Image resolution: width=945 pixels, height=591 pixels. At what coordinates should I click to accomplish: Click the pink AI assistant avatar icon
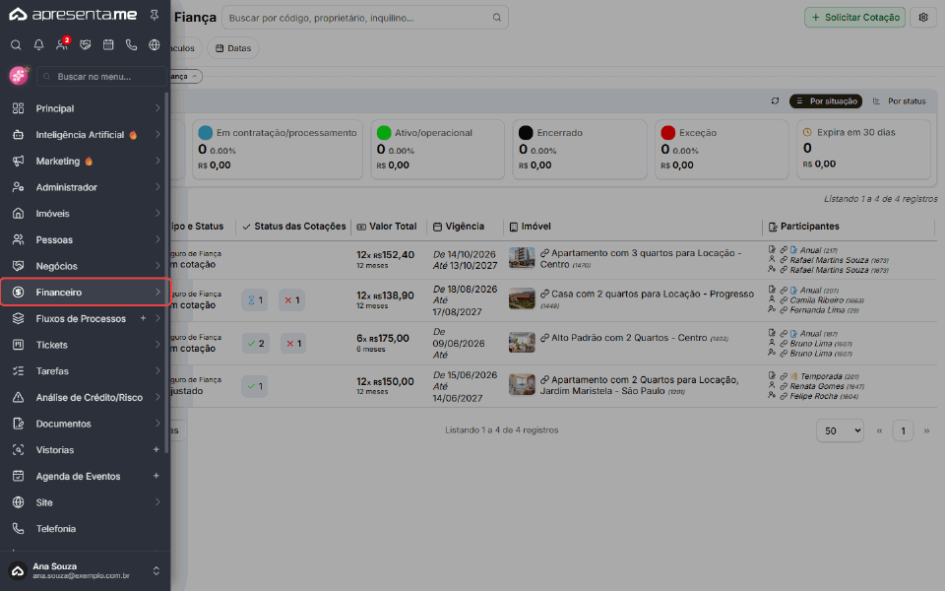19,76
